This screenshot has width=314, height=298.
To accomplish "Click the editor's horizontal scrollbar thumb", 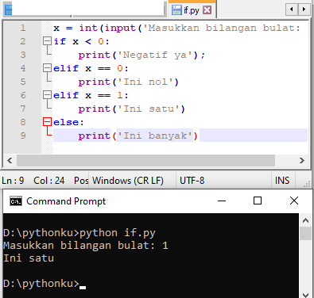I will 145,160.
